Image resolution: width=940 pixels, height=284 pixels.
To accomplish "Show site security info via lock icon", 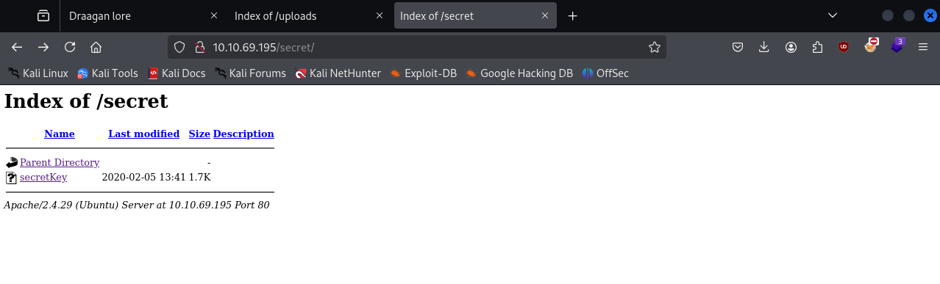I will [x=199, y=47].
